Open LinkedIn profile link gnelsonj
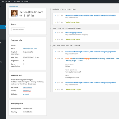Image resolution: width=119 pixels, height=119 pixels. 26,94
